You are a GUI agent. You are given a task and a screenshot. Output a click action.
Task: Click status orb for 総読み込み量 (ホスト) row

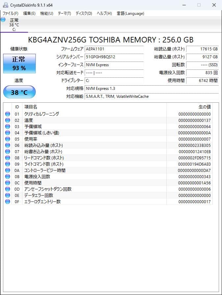point(8,145)
